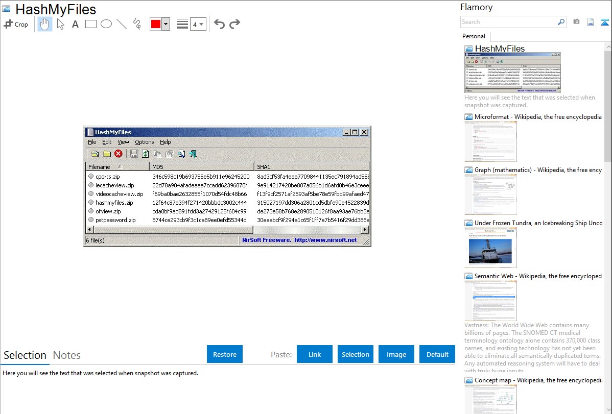612x414 pixels.
Task: Activate the hand pan tool
Action: 44,24
